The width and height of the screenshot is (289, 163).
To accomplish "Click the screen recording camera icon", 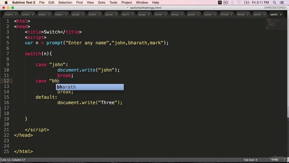I will pyautogui.click(x=226, y=2).
